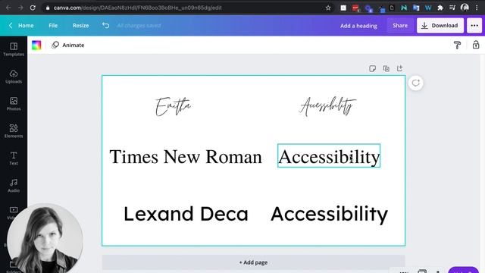Viewport: 485px width, 273px height.
Task: Select the 'Times New Roman' text box
Action: pos(186,157)
